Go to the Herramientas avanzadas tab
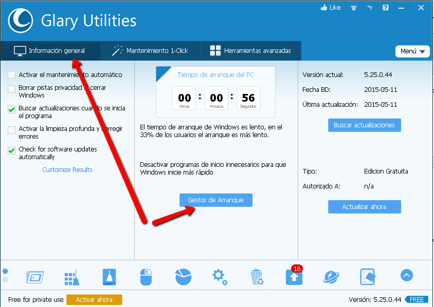The width and height of the screenshot is (434, 307). tap(251, 51)
